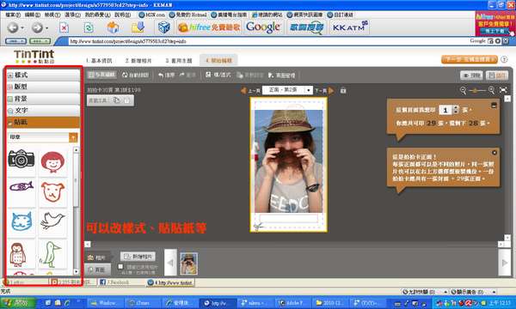Image resolution: width=516 pixels, height=309 pixels.
Task: Click the 3D cube toolbar icon
Action: [x=163, y=27]
